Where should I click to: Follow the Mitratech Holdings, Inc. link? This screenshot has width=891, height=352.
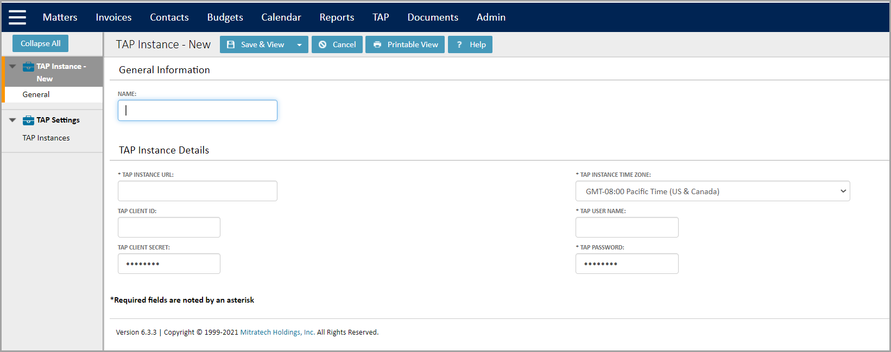[277, 332]
